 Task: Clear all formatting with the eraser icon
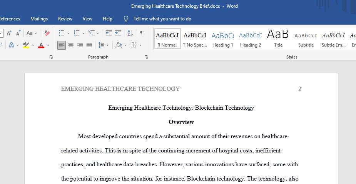[x=47, y=33]
